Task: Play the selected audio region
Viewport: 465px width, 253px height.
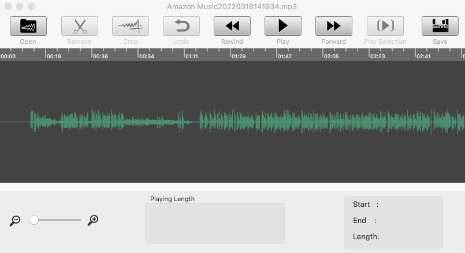Action: coord(385,26)
